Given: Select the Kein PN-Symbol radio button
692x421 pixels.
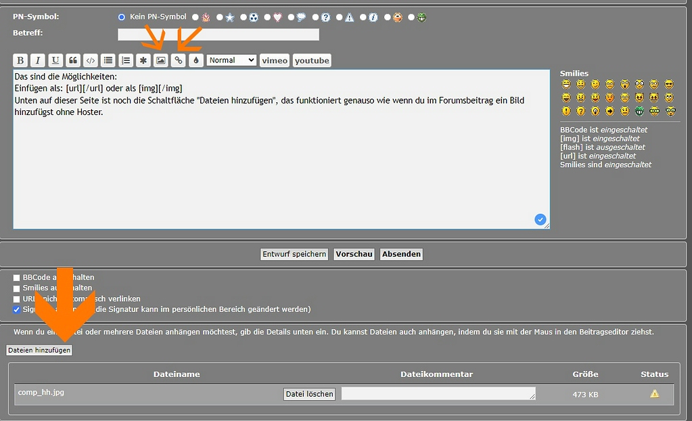Looking at the screenshot, I should (122, 17).
